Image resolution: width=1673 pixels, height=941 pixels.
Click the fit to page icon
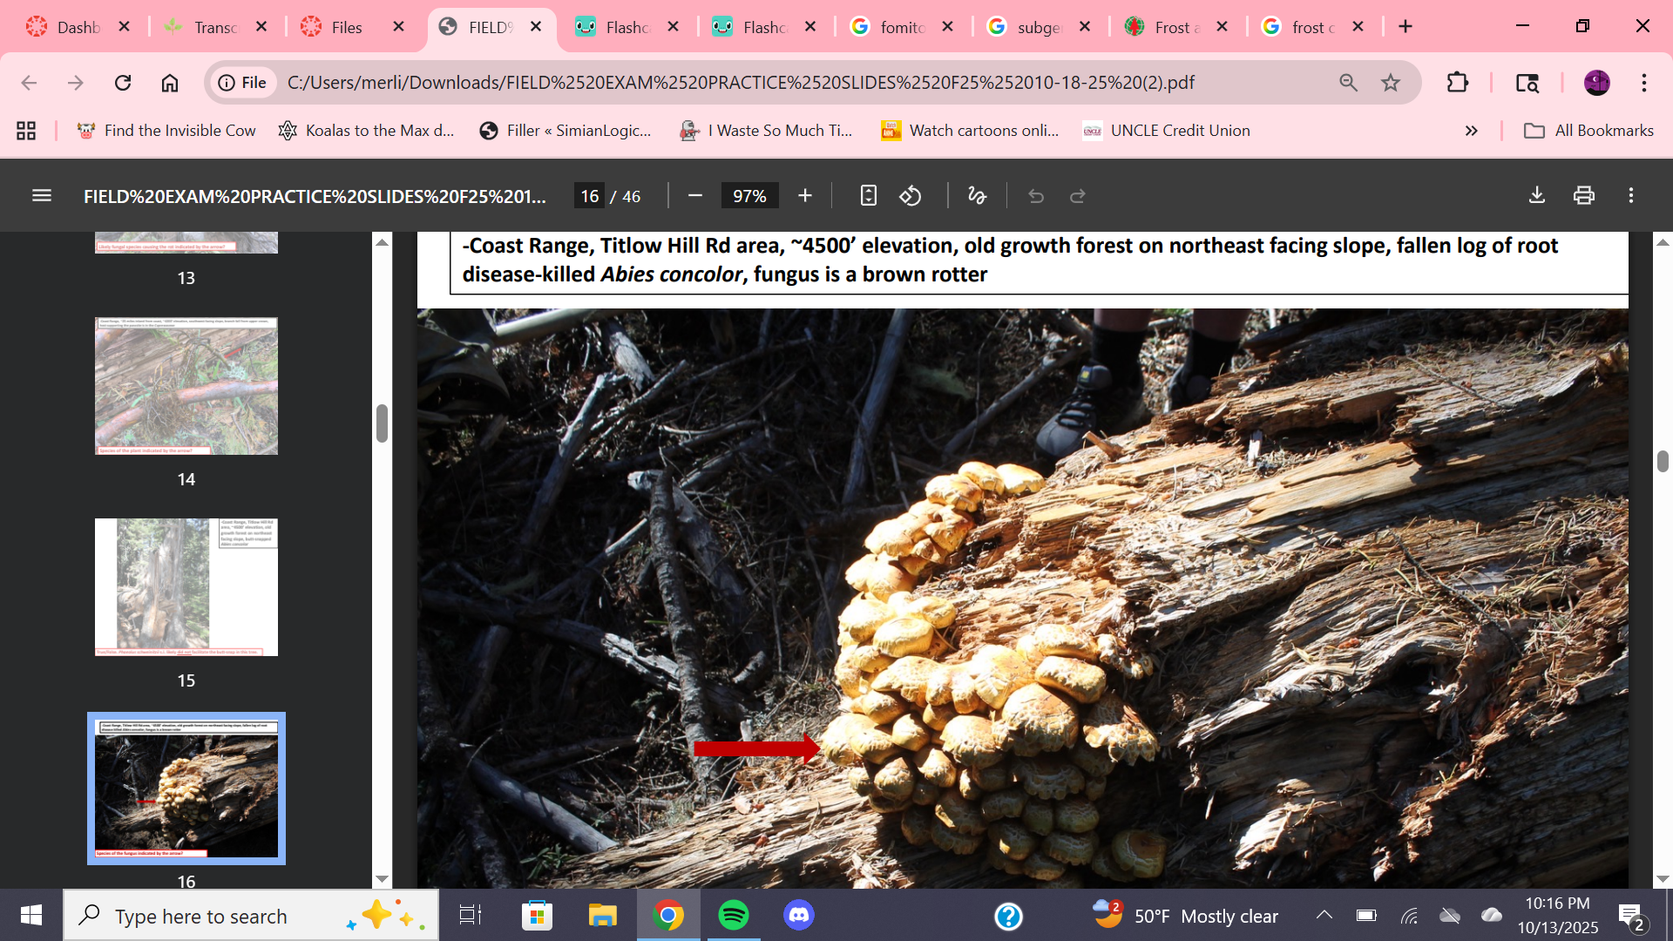(868, 196)
